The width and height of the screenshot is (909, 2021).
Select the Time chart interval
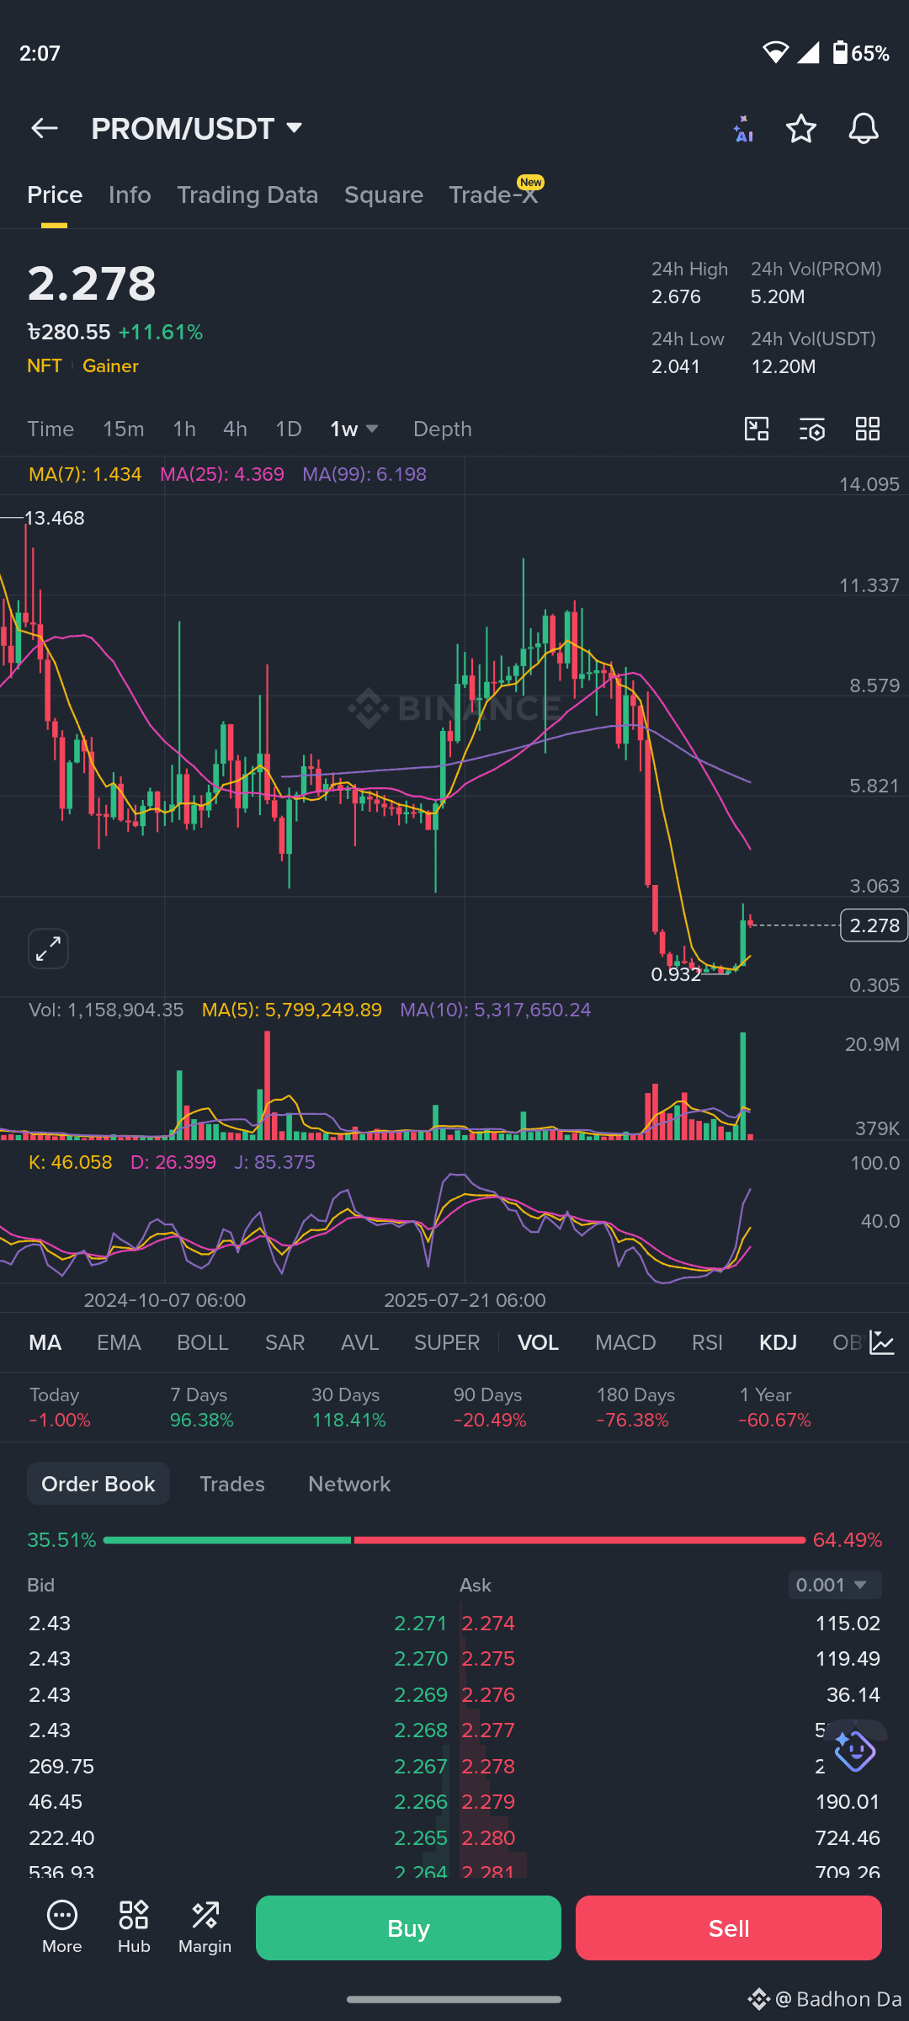[50, 429]
